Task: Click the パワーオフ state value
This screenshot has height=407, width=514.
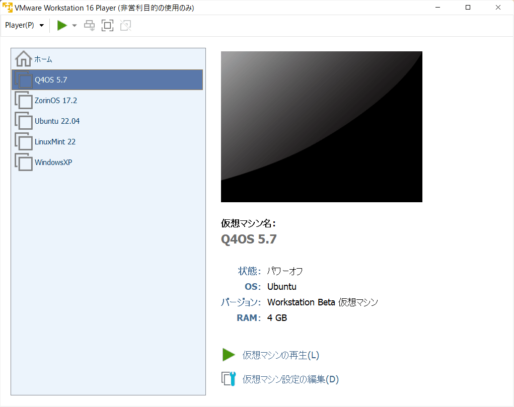Action: pos(285,271)
